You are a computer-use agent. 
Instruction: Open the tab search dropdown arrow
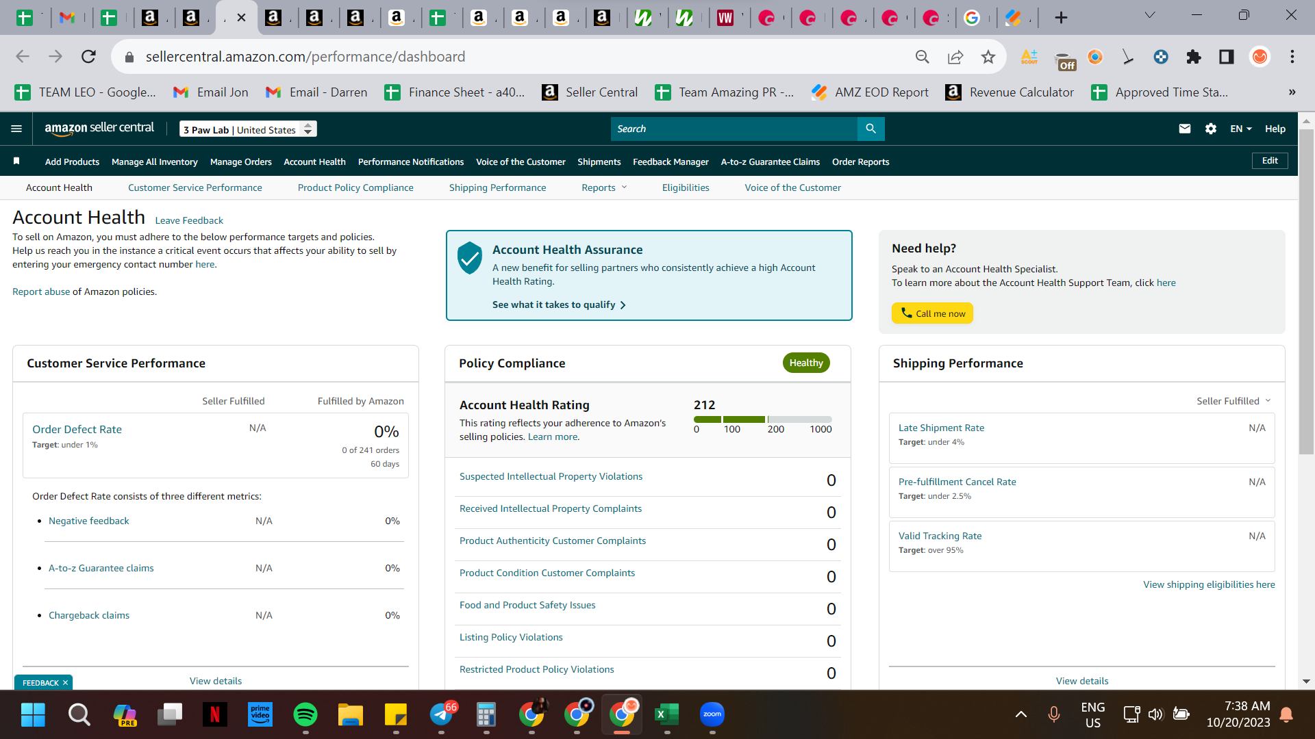pyautogui.click(x=1150, y=15)
